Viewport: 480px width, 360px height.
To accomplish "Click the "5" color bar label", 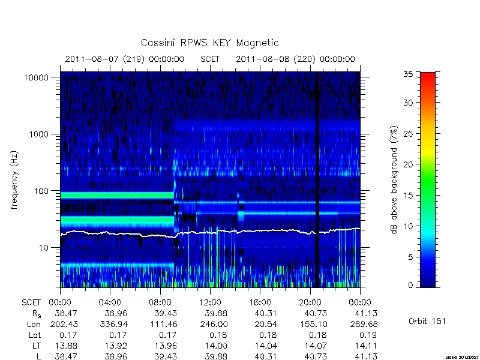I will [x=410, y=257].
